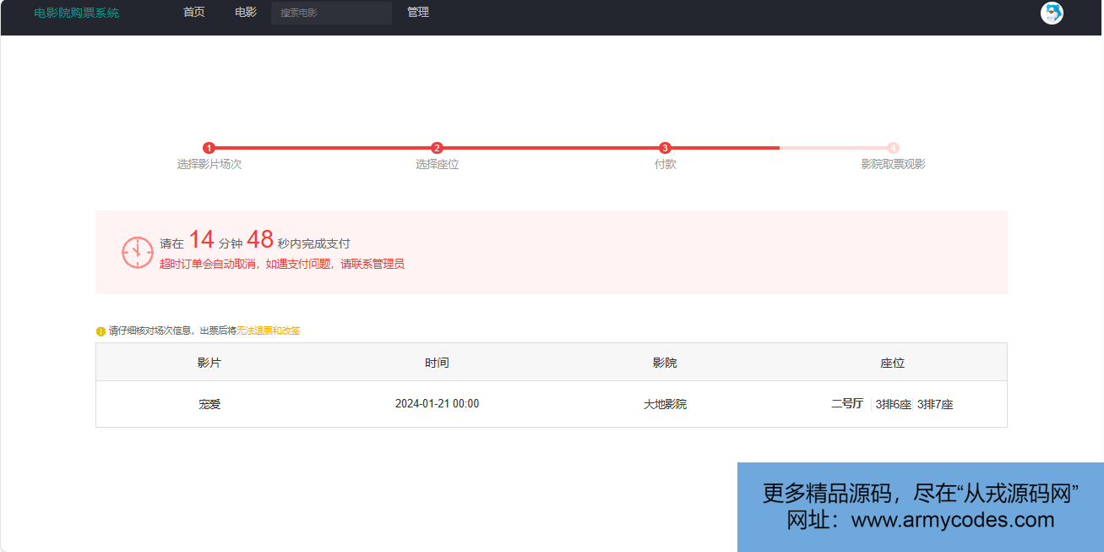Open the user avatar in the top bar

pyautogui.click(x=1052, y=13)
